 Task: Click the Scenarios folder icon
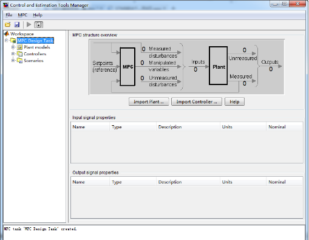pyautogui.click(x=19, y=61)
